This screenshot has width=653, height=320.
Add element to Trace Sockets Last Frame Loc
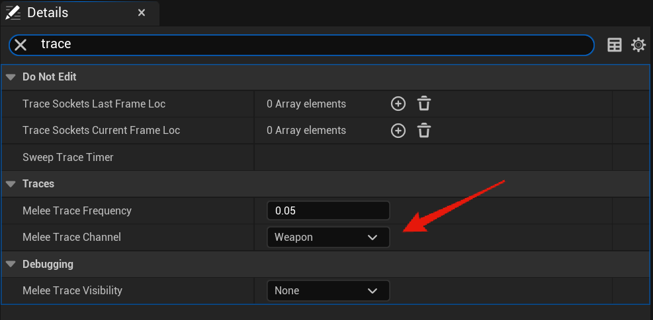(x=398, y=104)
